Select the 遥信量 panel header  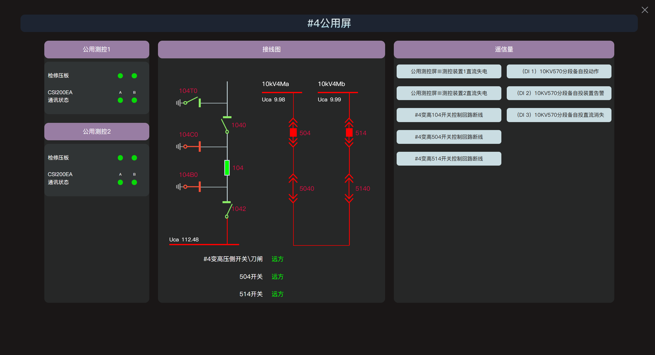504,49
